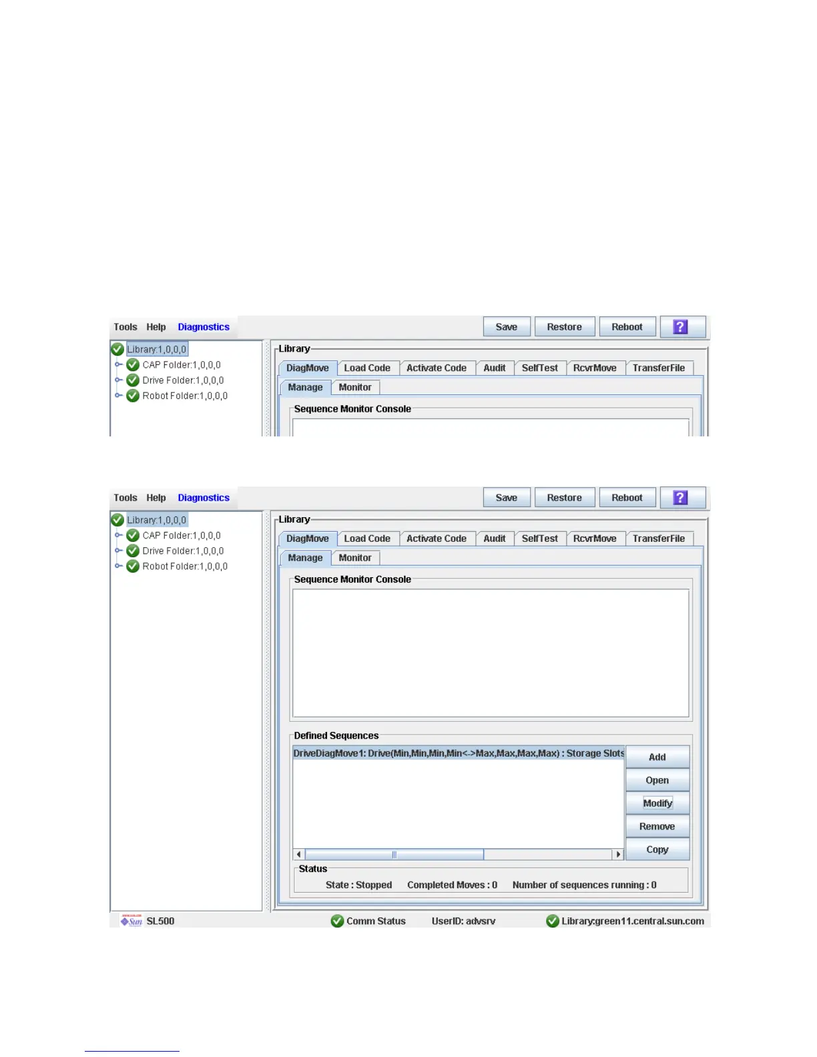
Task: Click the Reboot button in lower screenshot
Action: (x=627, y=498)
